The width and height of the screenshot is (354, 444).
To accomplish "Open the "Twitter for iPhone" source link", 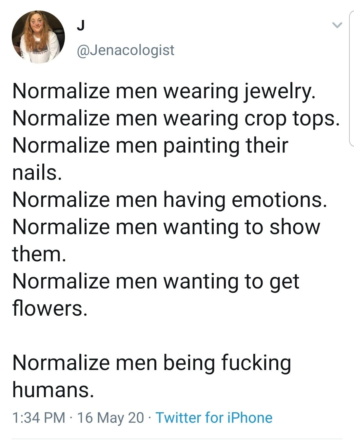I will [x=214, y=417].
